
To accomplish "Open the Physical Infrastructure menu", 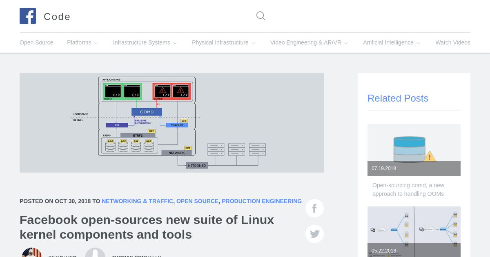I will 220,42.
